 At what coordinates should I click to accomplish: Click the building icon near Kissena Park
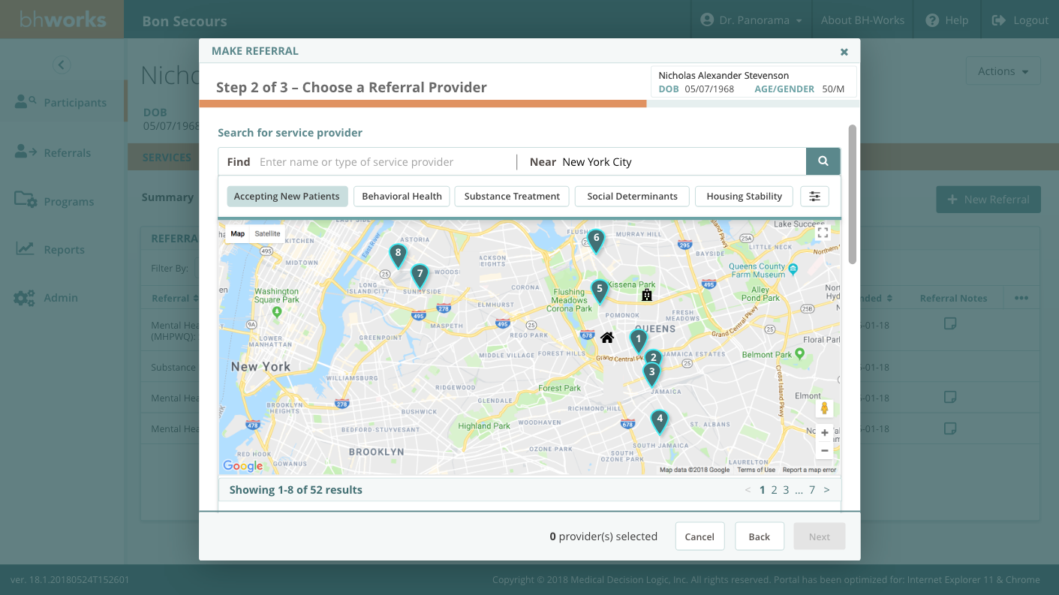pos(646,296)
